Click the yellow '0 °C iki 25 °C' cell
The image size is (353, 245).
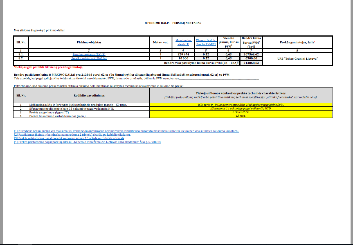(241, 112)
